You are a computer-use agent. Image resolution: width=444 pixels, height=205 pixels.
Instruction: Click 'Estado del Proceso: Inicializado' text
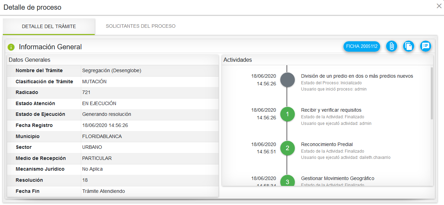(x=331, y=83)
